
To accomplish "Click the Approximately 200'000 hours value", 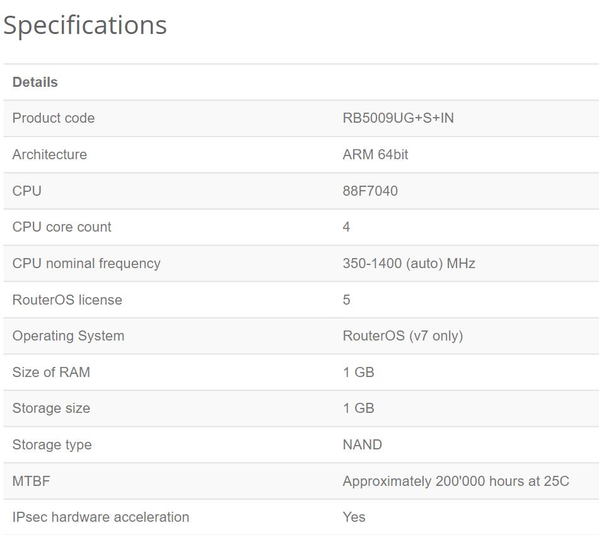I will 455,481.
